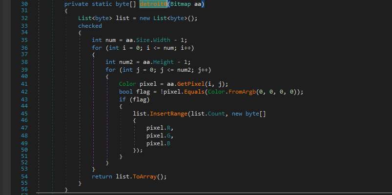Click 'new List<byte>()' constructor on line 32
392x195 pixels.
[x=168, y=18]
